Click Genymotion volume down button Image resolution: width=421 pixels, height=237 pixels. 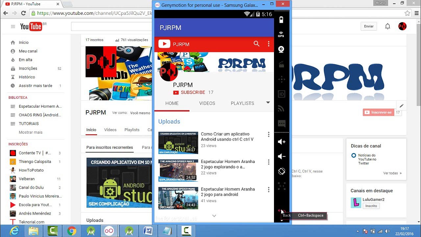tap(281, 157)
